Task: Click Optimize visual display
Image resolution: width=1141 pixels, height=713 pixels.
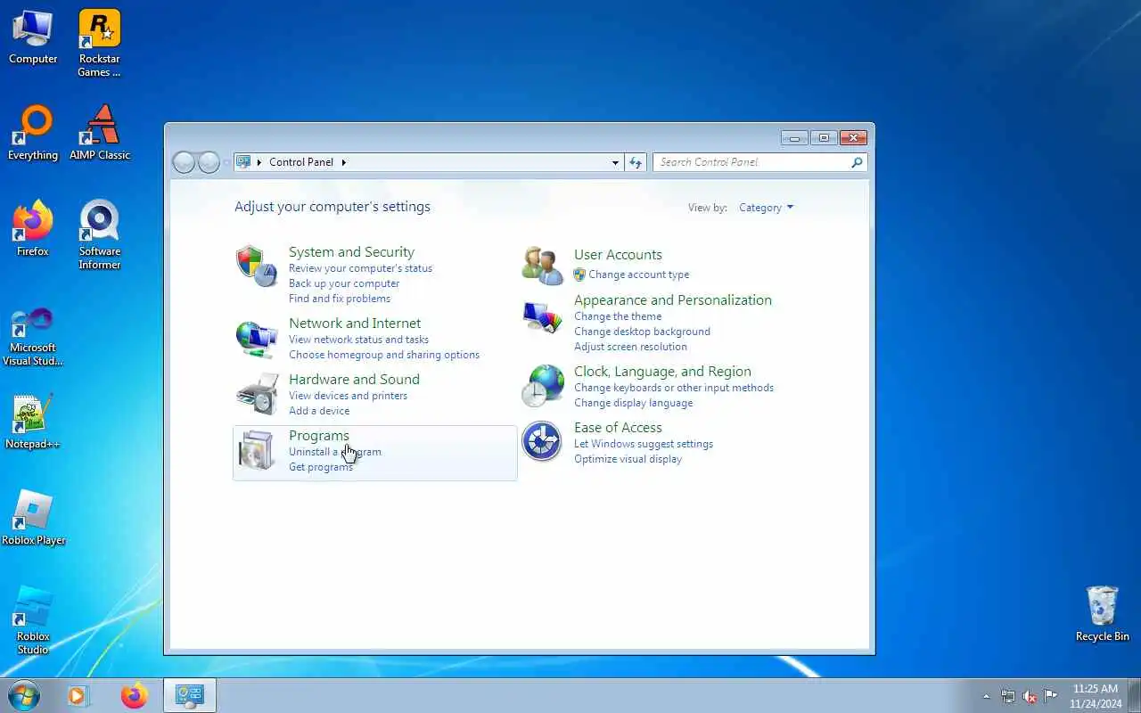Action: (x=628, y=459)
